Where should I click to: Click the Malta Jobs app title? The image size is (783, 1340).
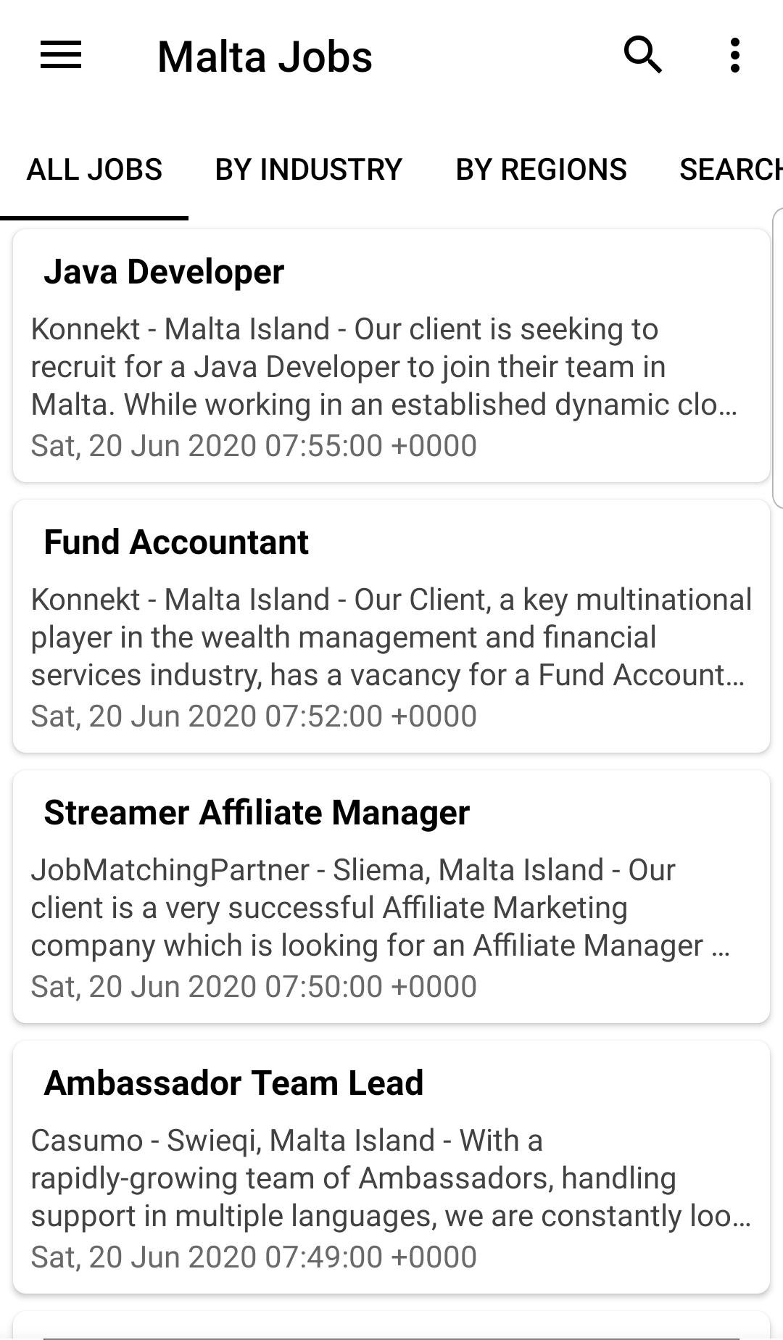(265, 57)
